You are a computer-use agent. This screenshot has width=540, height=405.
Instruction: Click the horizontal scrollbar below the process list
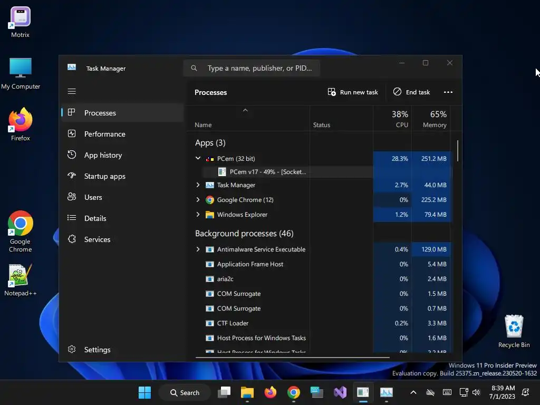tap(292, 358)
